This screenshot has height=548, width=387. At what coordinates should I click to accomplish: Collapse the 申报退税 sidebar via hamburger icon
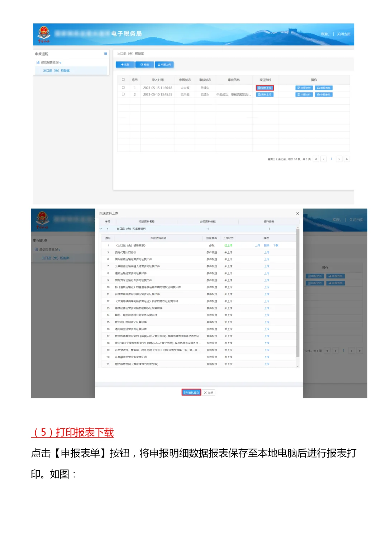tap(105, 53)
